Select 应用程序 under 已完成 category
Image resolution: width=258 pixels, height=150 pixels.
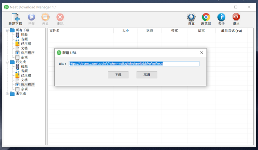point(27,85)
